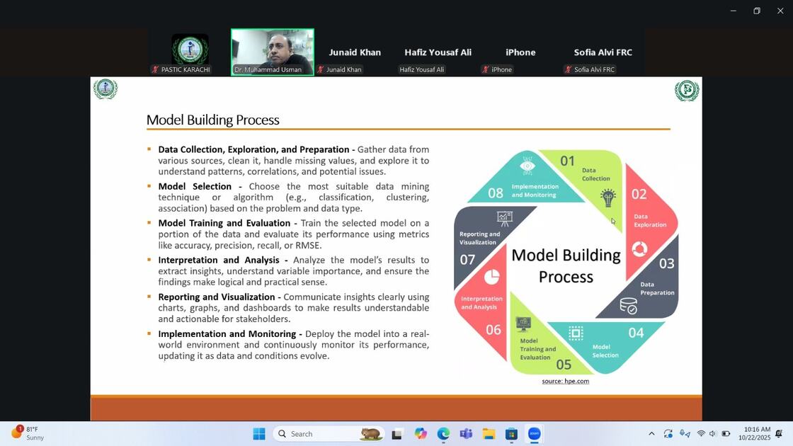The height and width of the screenshot is (446, 793).
Task: Click the battery status tray icon
Action: [726, 434]
